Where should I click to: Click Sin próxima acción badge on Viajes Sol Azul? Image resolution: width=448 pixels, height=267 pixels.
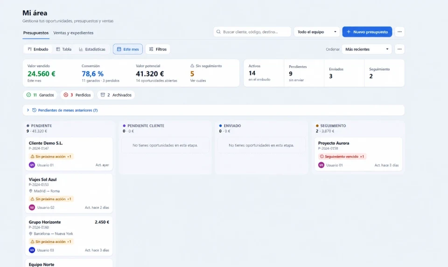[x=51, y=199]
